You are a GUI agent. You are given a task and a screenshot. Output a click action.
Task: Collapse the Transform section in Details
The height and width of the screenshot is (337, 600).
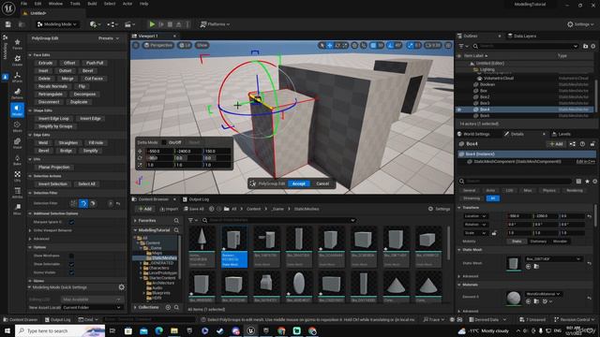coord(459,208)
